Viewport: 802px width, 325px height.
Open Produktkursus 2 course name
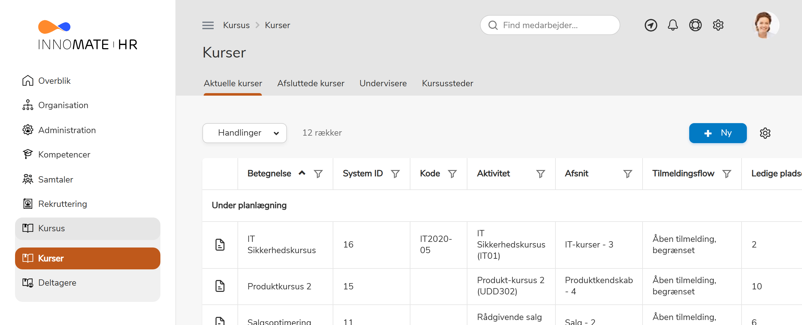pos(279,286)
